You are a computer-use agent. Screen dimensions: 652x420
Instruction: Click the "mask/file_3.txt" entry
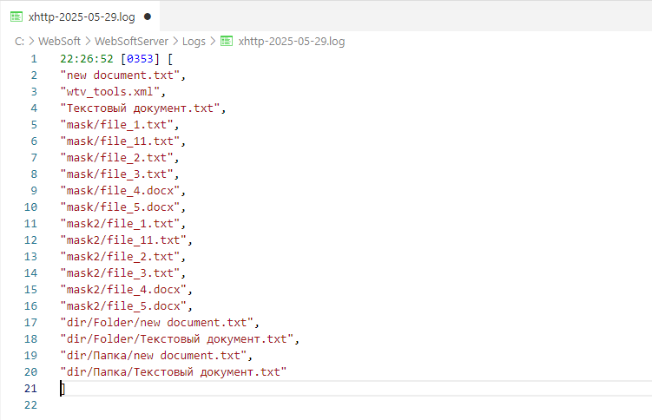(x=116, y=174)
